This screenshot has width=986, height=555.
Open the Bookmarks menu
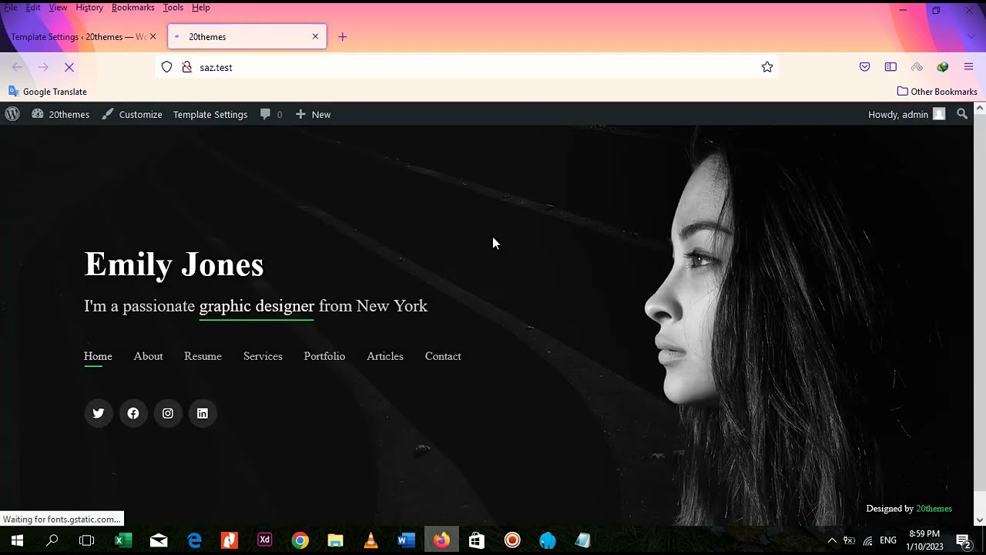(x=133, y=7)
